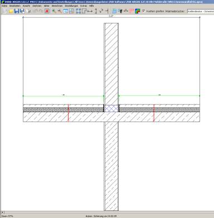
Task: Select vertical dimension arrow tool
Action: pos(96,11)
